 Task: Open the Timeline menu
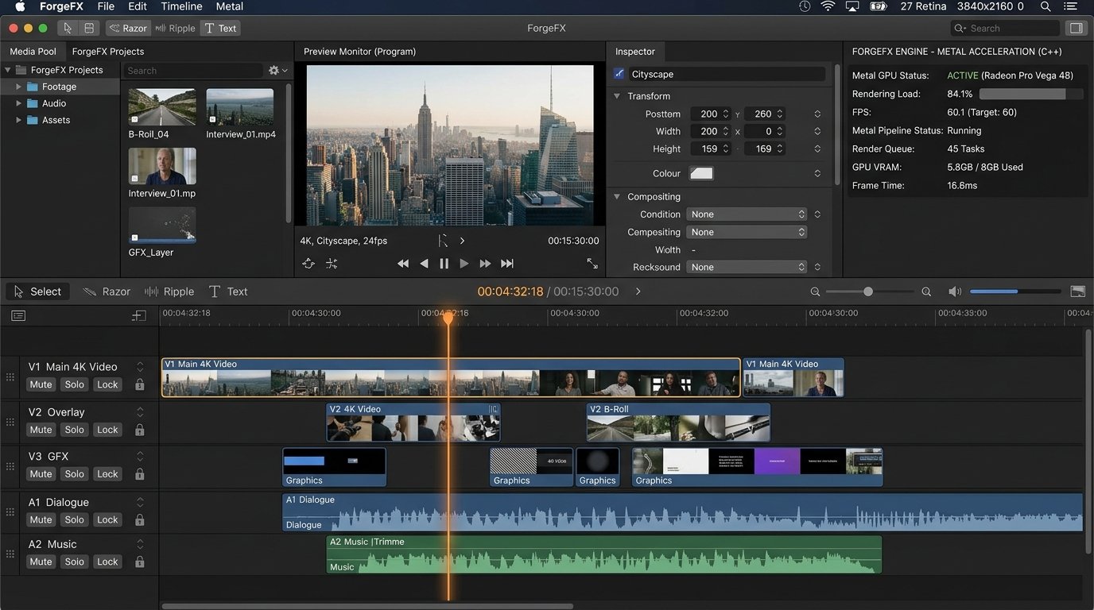tap(181, 6)
